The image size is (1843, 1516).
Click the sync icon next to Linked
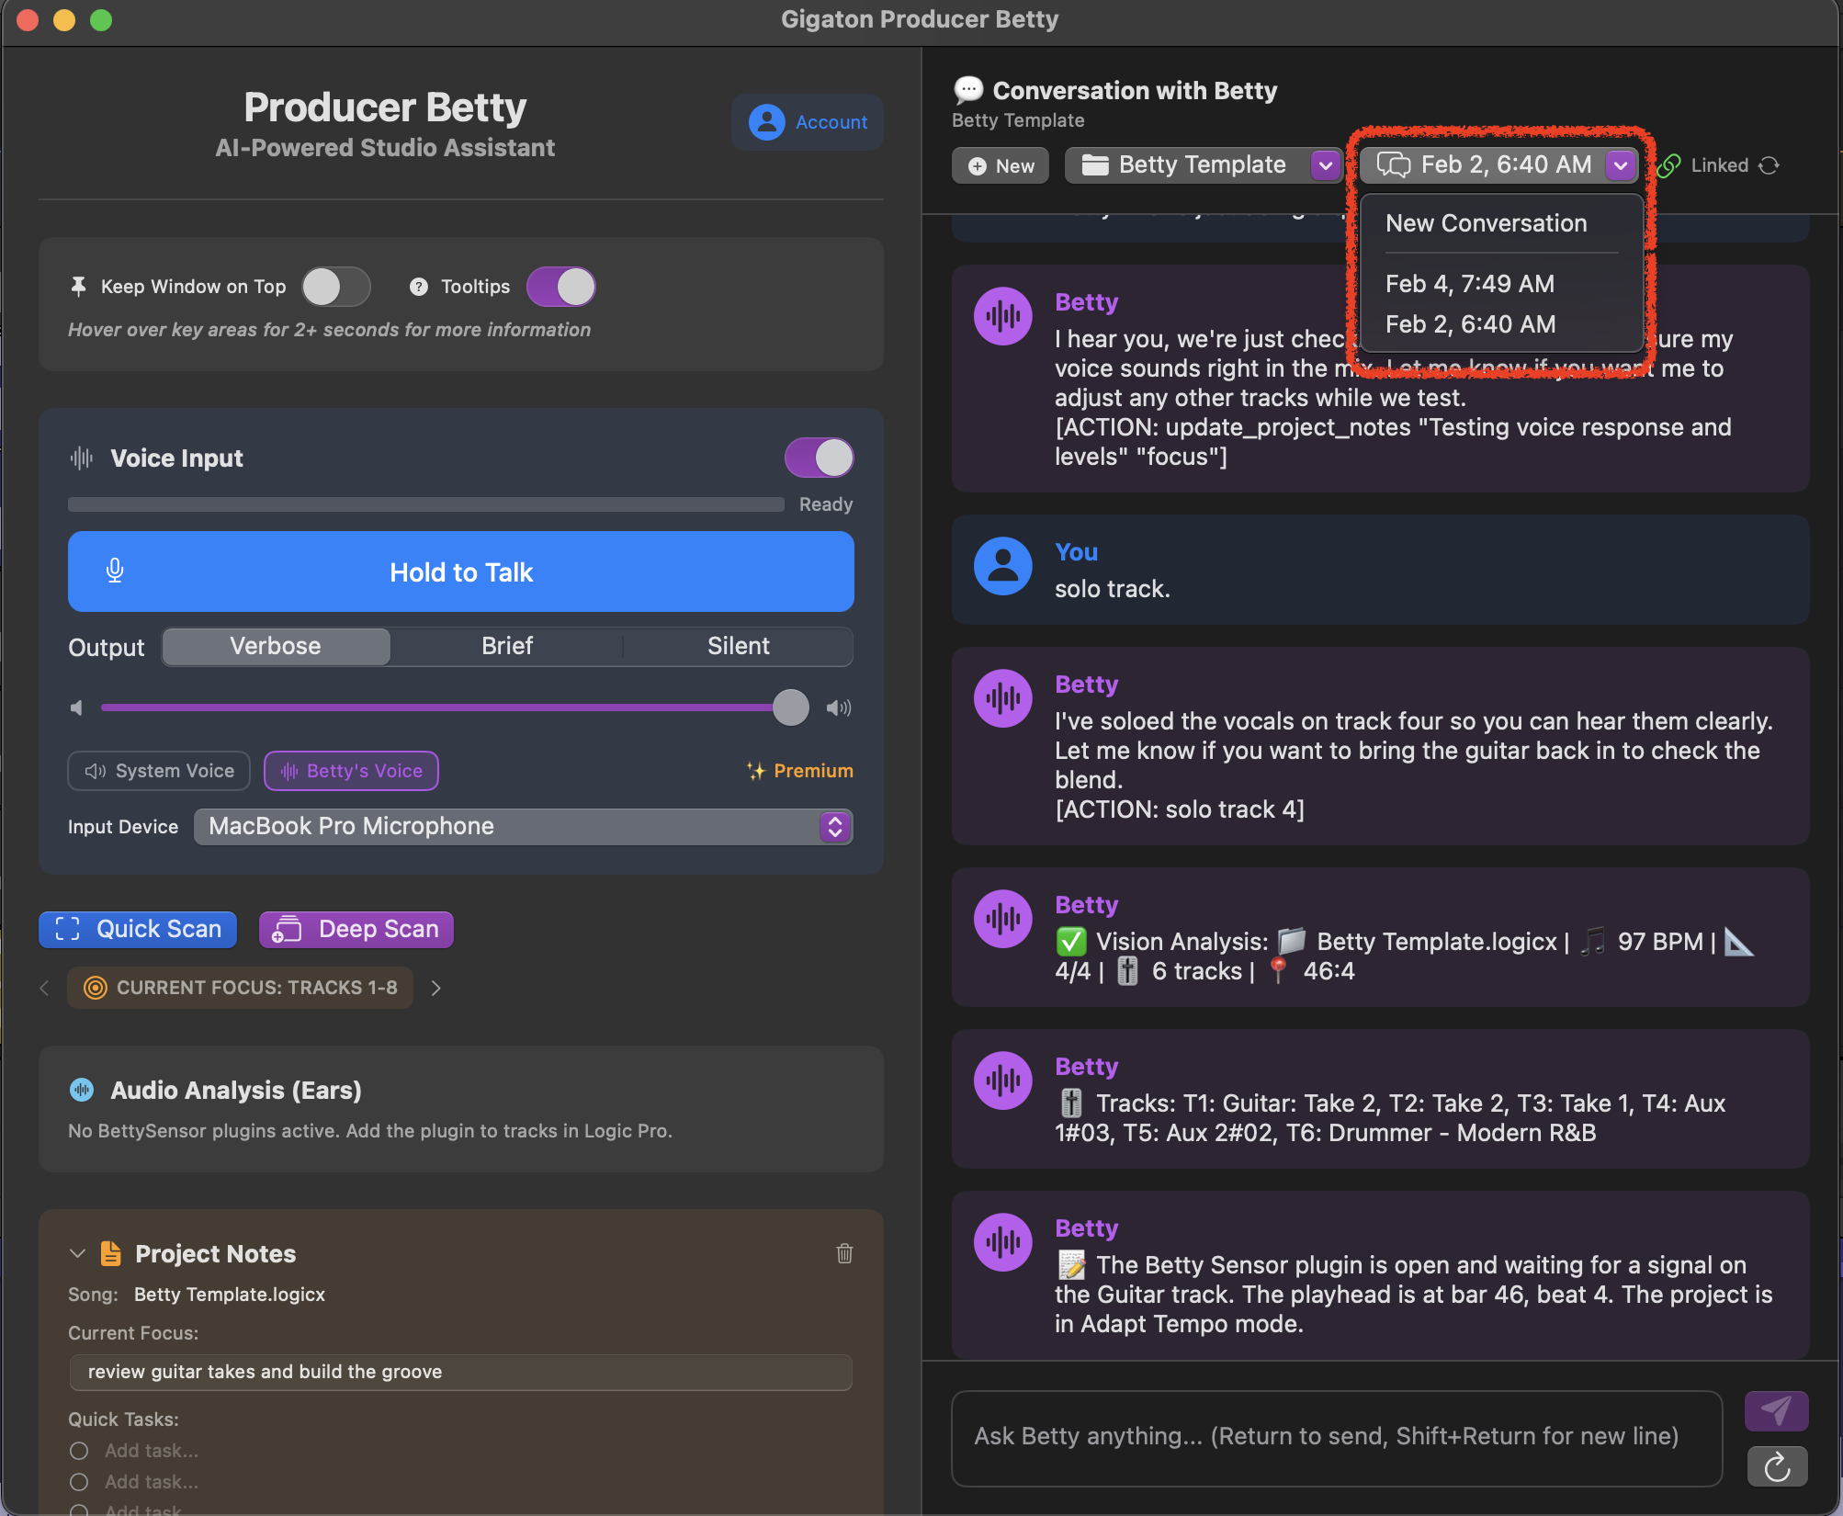[1770, 165]
